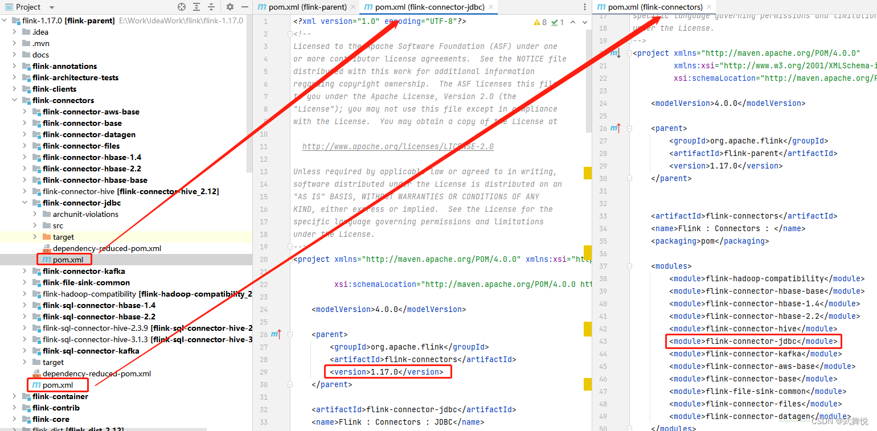Image resolution: width=877 pixels, height=431 pixels.
Task: Click child modules gutter icon at line 20 in connectors pom
Action: tap(615, 53)
